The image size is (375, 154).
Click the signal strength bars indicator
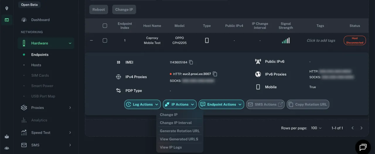pos(286,41)
